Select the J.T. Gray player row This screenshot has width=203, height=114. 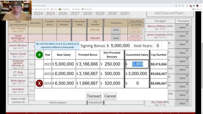point(18,73)
